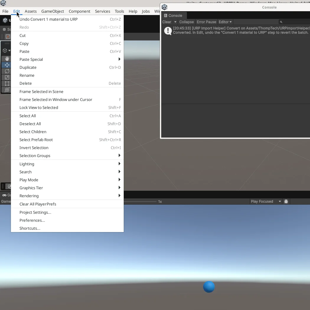This screenshot has height=310, width=310.
Task: Click the Unity logo in Console title bar
Action: pyautogui.click(x=164, y=7)
